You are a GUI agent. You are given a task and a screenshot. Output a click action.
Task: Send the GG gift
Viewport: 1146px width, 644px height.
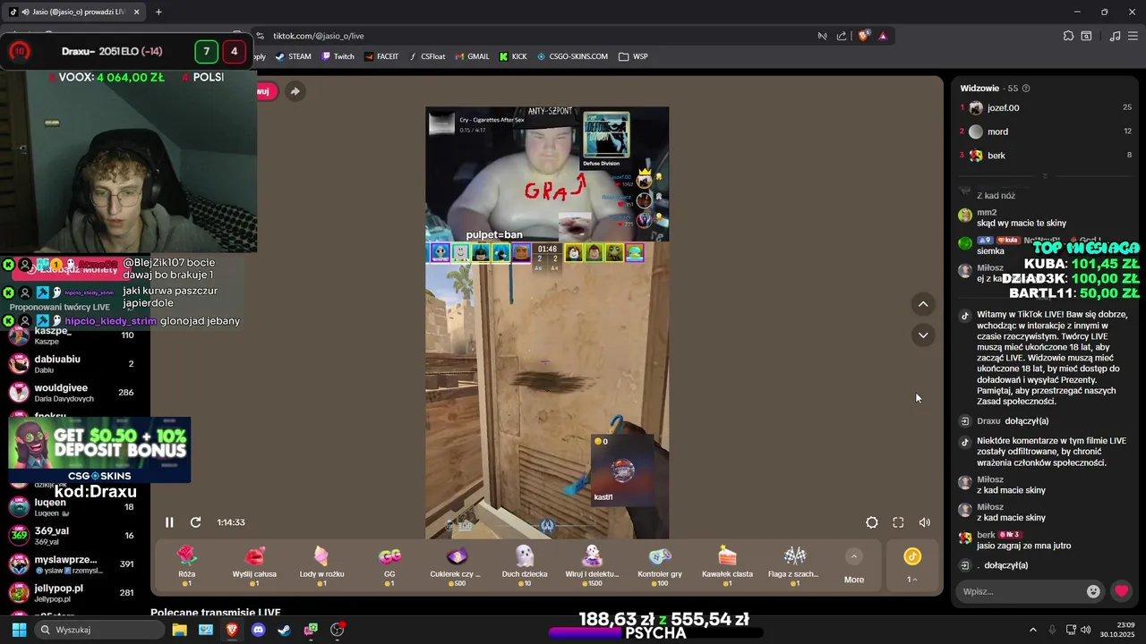pos(389,565)
